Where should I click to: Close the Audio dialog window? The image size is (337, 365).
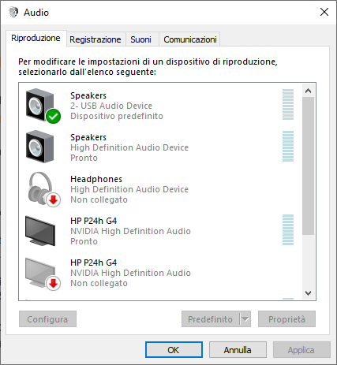point(324,12)
